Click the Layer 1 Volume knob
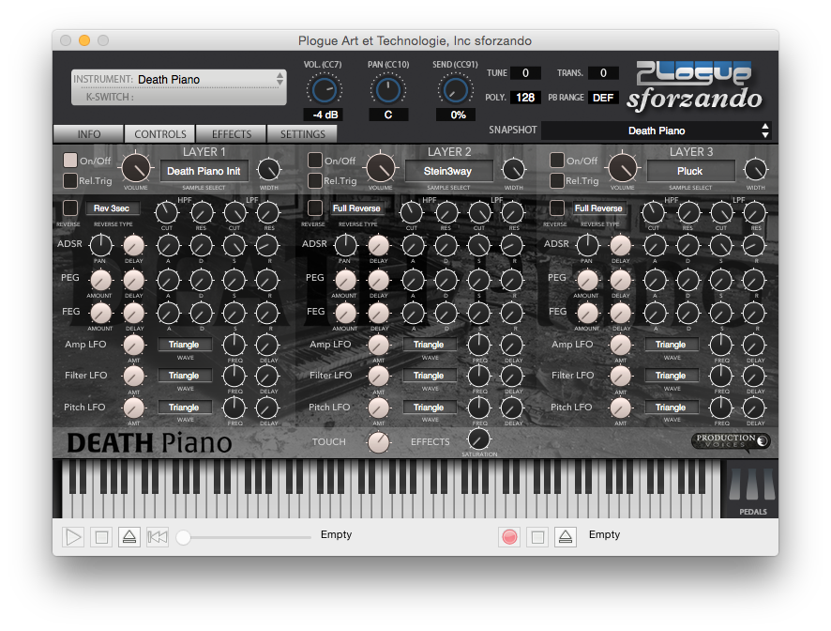831x631 pixels. coord(136,169)
